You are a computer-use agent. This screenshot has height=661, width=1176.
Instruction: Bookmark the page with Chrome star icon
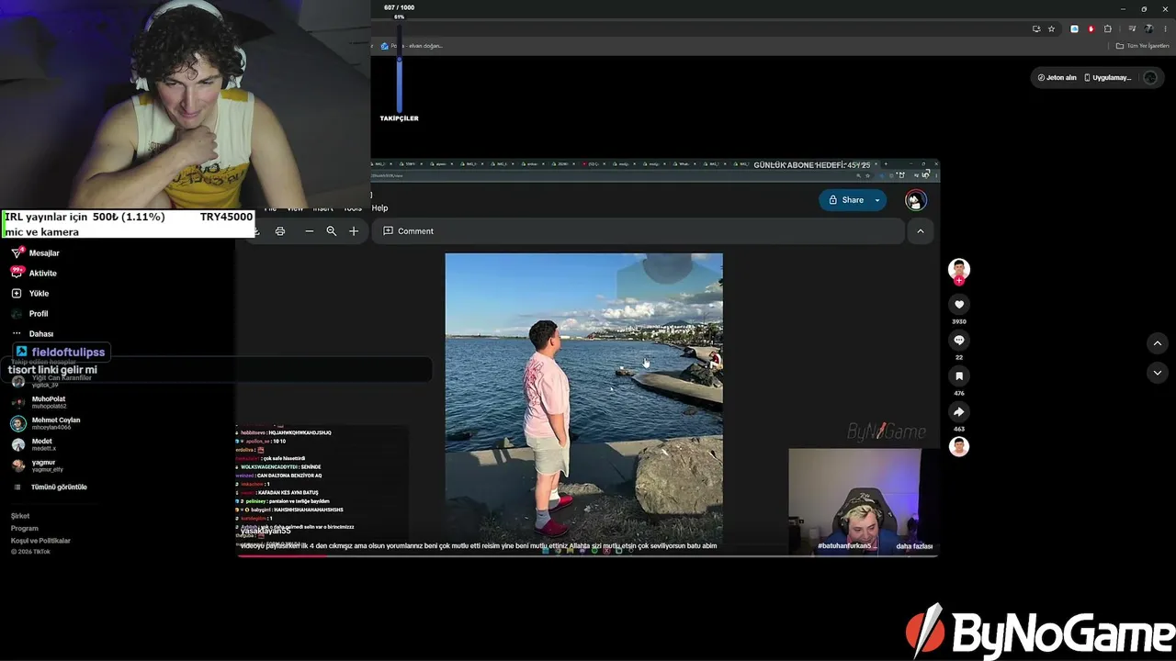click(x=1051, y=28)
